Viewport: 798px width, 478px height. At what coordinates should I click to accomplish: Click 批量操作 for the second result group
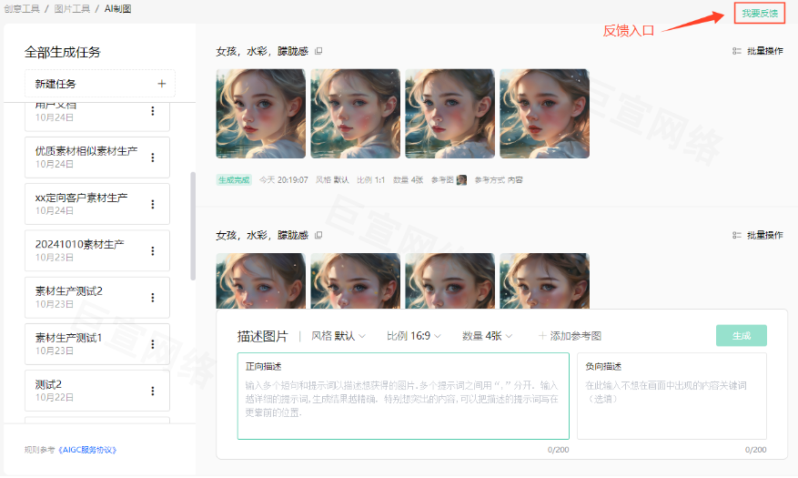coord(764,235)
